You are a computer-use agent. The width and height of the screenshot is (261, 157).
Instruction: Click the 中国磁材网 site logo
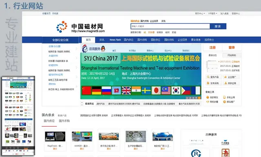tap(81, 27)
